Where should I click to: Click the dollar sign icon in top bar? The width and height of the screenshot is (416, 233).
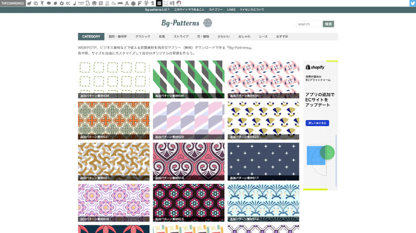[152, 3]
